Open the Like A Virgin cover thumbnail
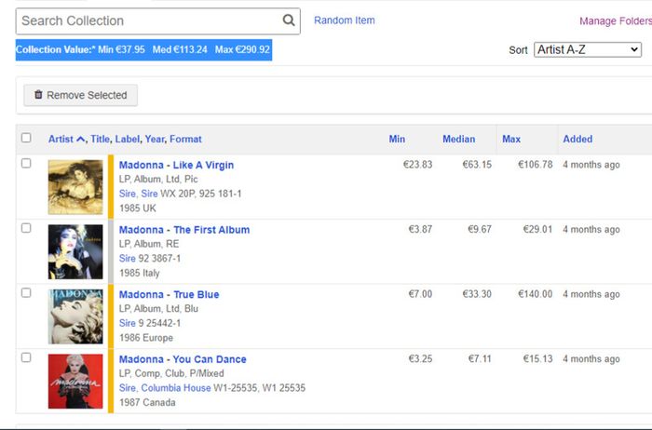This screenshot has height=430, width=652. pos(75,187)
